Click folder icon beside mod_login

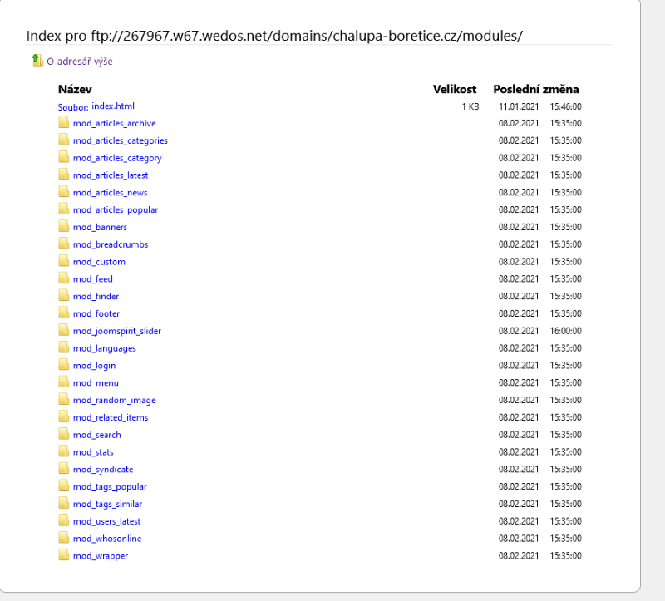(x=64, y=365)
